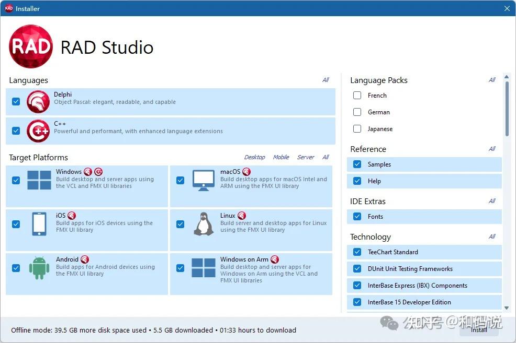The width and height of the screenshot is (516, 343).
Task: Toggle the Linux platform checkbox
Action: pos(181,224)
